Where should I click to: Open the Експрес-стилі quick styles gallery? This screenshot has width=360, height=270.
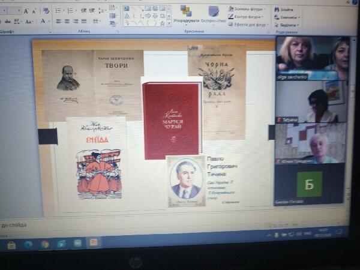pos(214,15)
